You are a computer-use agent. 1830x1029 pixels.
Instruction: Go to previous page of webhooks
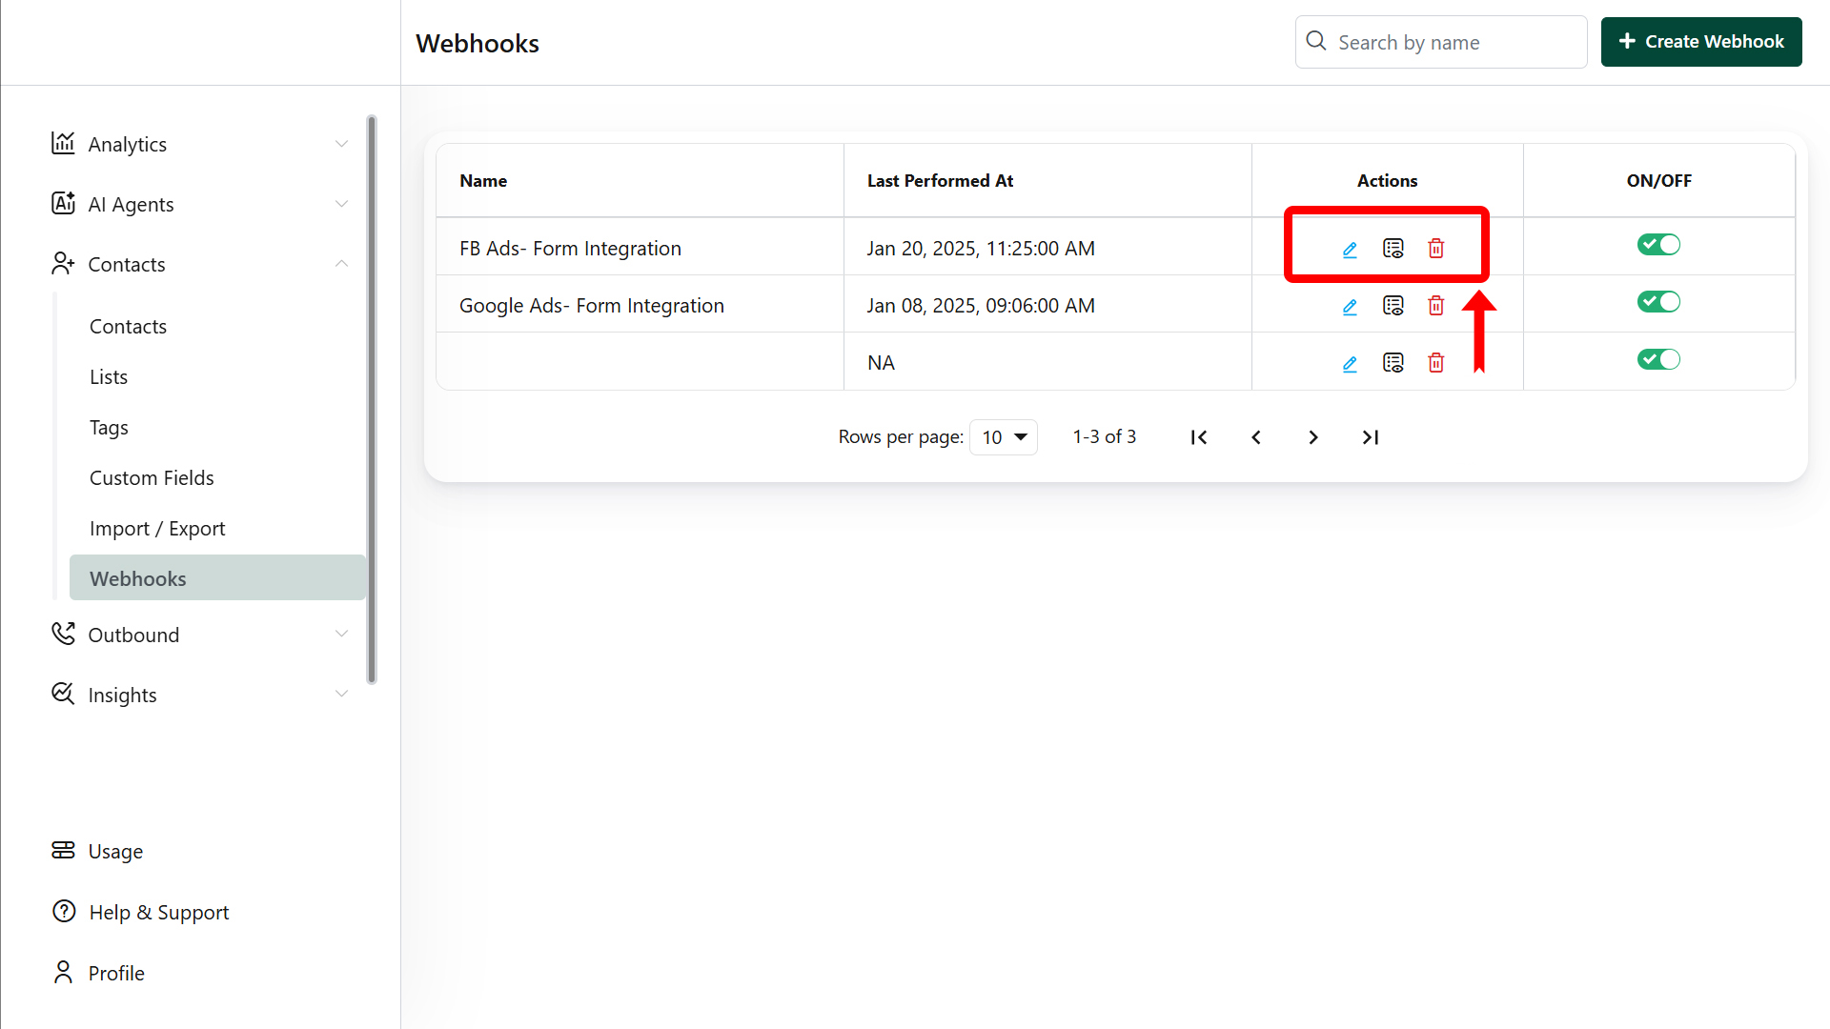[x=1256, y=437]
